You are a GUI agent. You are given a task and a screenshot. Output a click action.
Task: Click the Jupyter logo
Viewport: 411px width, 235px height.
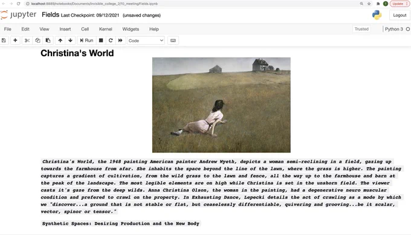coord(18,15)
